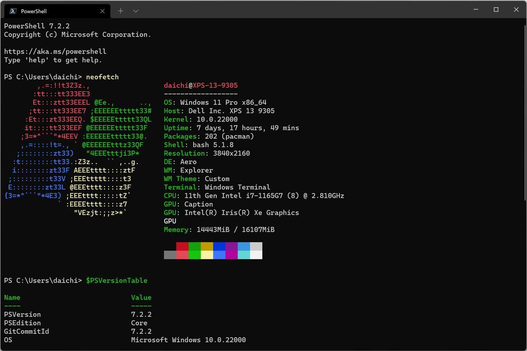Click the Windows ASCII art logo
Screen dimensions: 527x351
click(x=78, y=149)
